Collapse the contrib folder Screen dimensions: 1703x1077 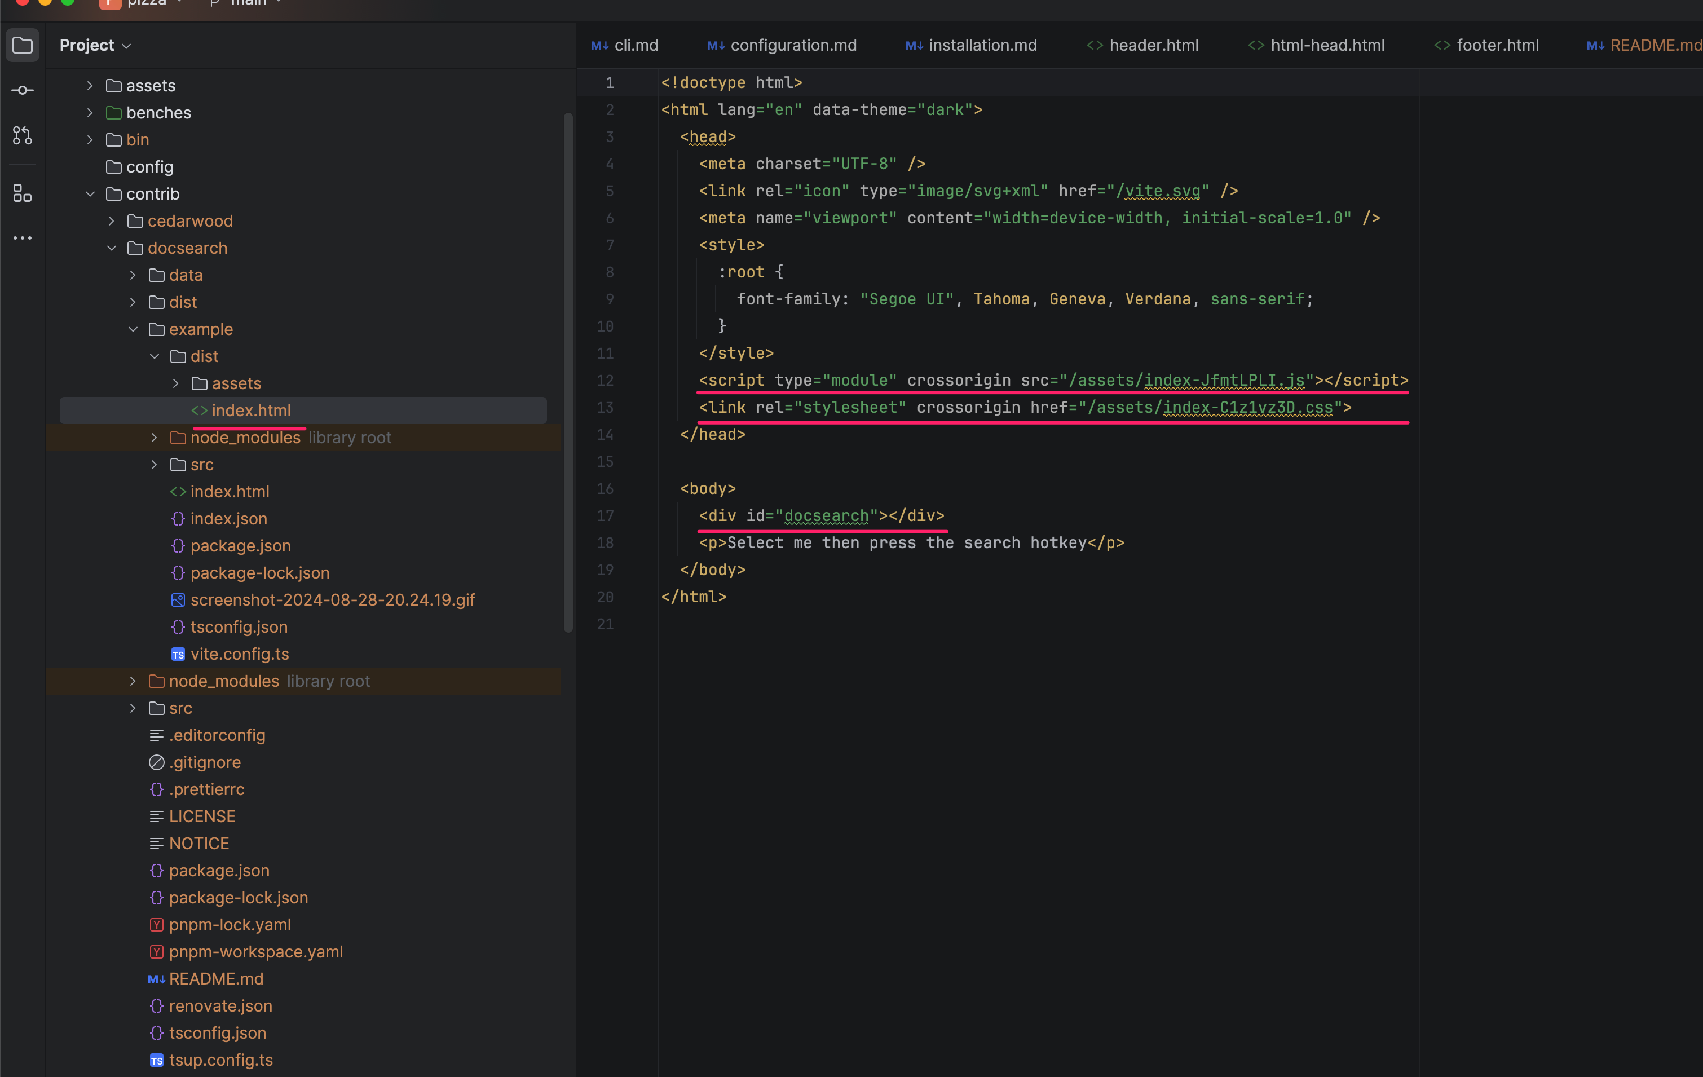[90, 194]
